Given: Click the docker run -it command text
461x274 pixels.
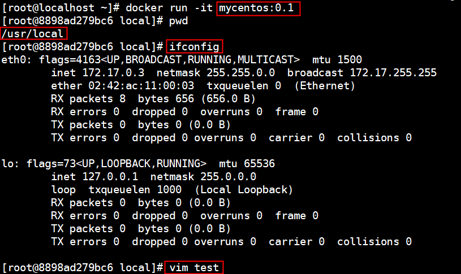Looking at the screenshot, I should pyautogui.click(x=169, y=8).
